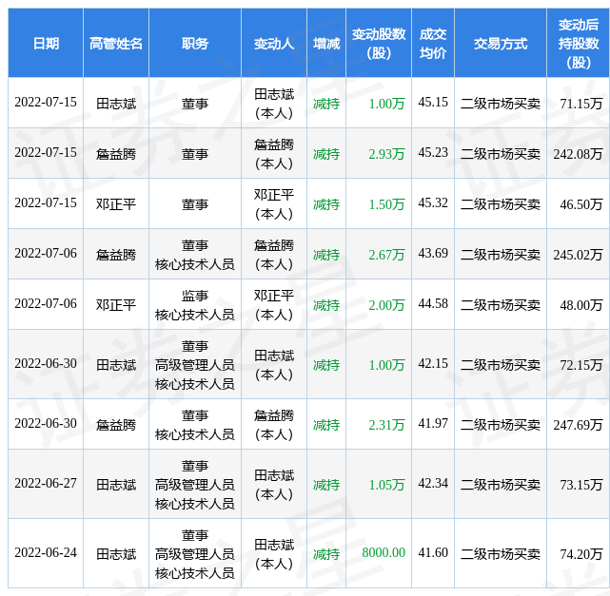Click the 日期 column header
The width and height of the screenshot is (610, 596).
[46, 43]
